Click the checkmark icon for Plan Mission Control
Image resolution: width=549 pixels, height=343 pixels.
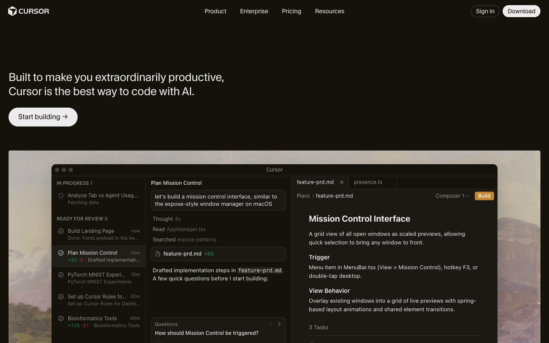(61, 253)
